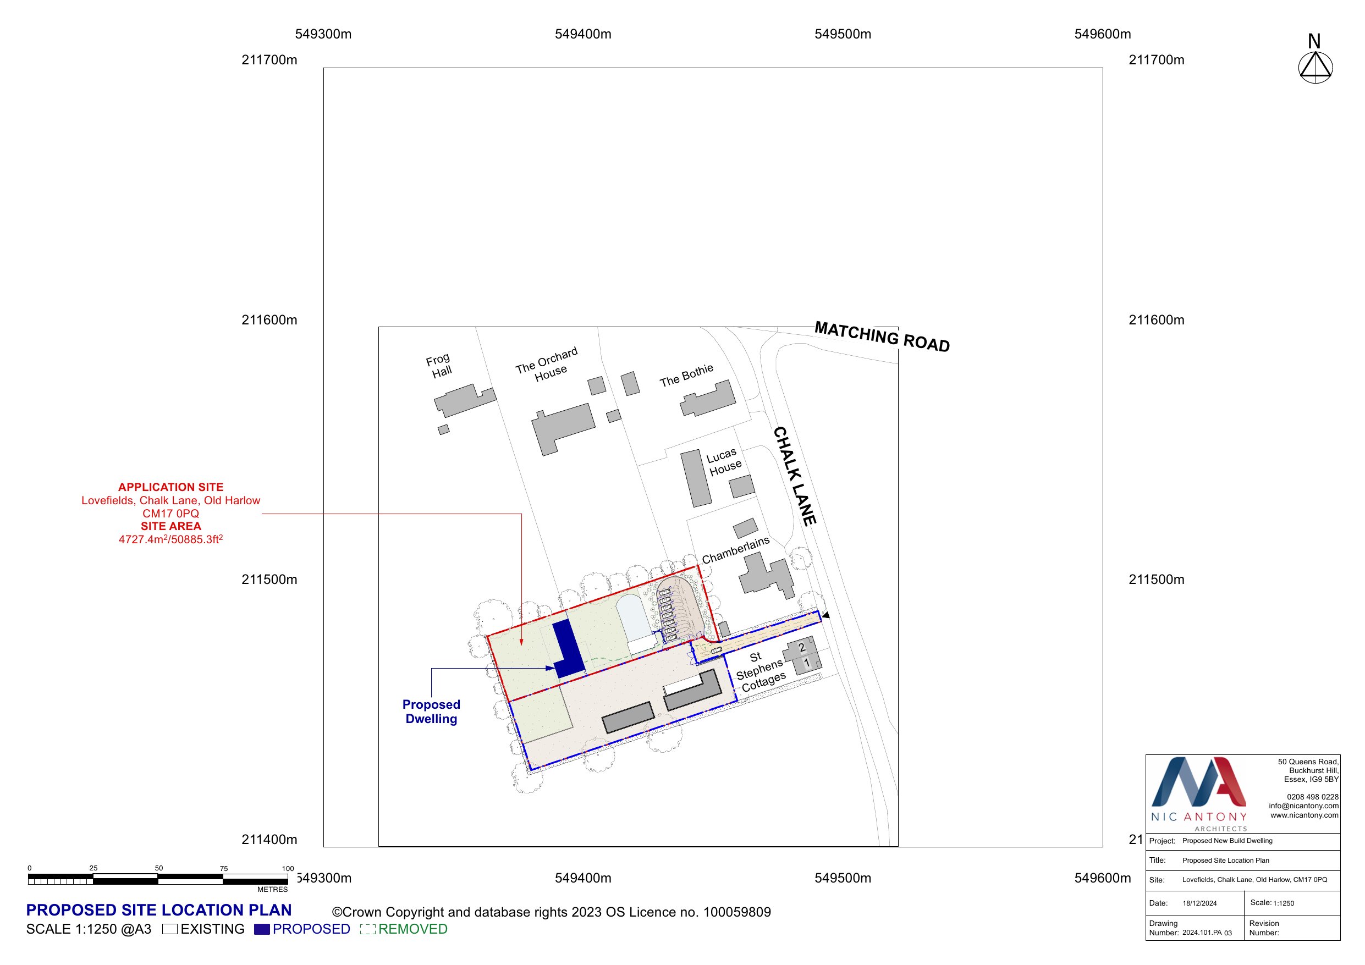Click the blue PROPOSED legend swatch
This screenshot has height=965, width=1365.
coord(262,929)
